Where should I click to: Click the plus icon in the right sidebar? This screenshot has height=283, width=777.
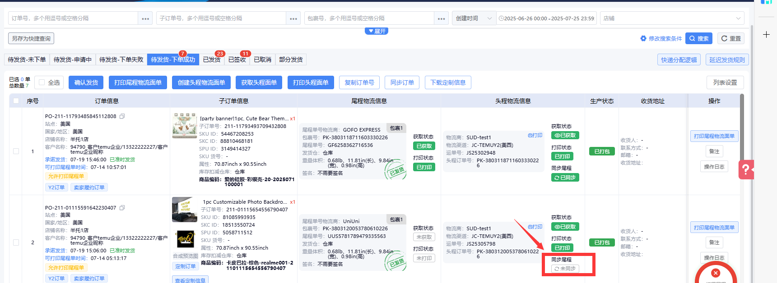[x=766, y=35]
